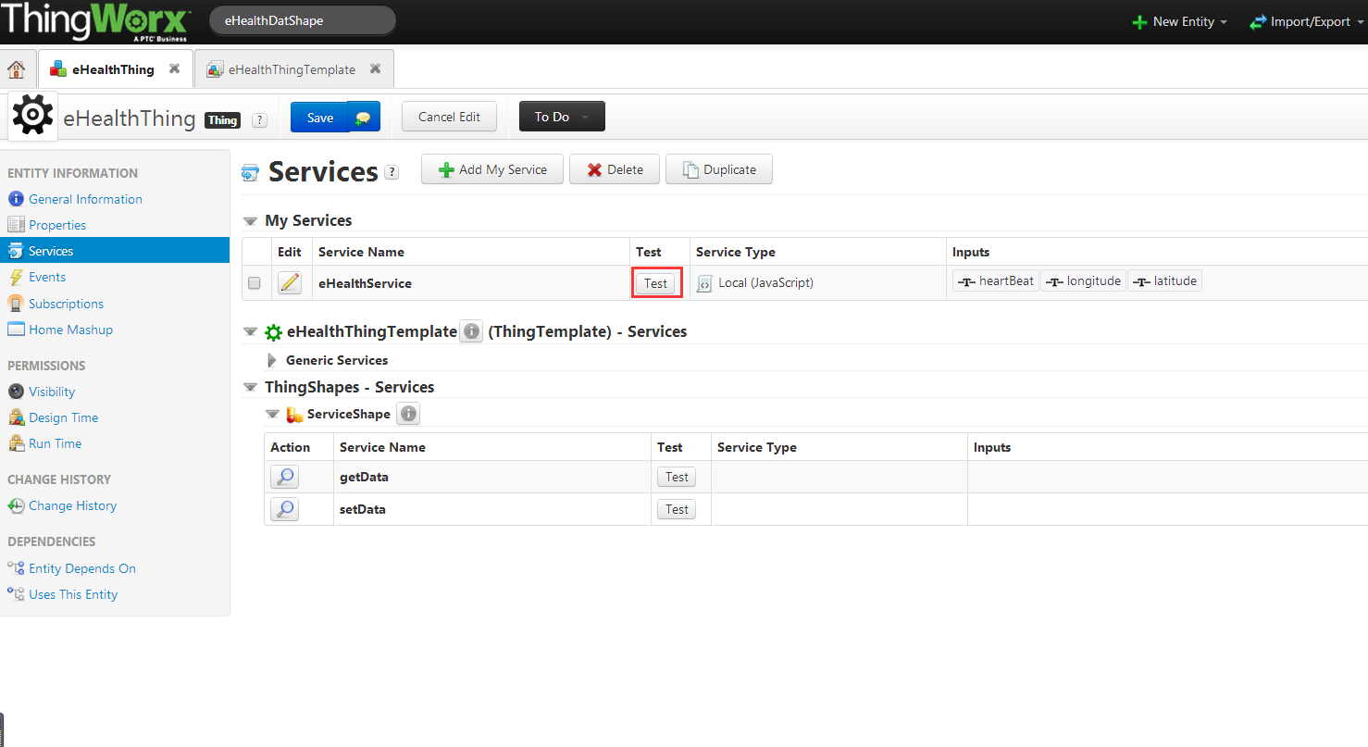This screenshot has height=747, width=1368.
Task: View getData service via magnifier icon
Action: (285, 477)
